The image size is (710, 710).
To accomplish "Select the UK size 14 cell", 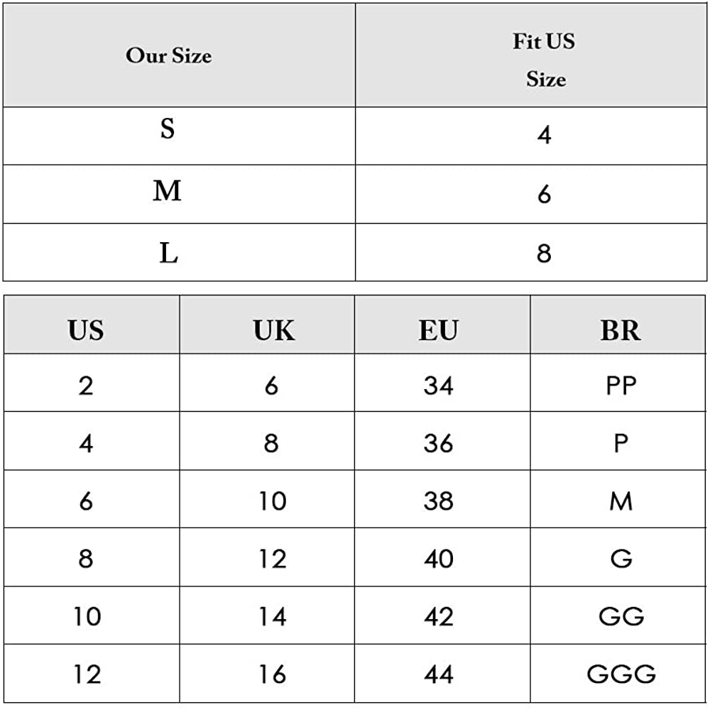I will coord(272,616).
